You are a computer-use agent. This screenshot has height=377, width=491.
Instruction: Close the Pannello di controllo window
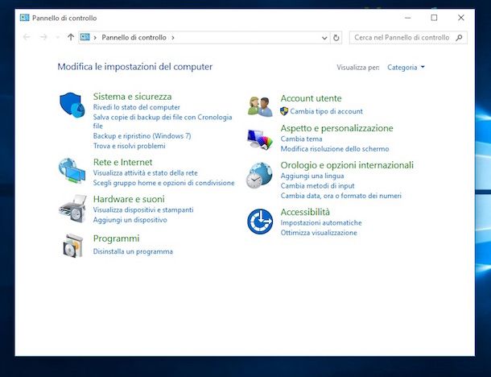[461, 18]
